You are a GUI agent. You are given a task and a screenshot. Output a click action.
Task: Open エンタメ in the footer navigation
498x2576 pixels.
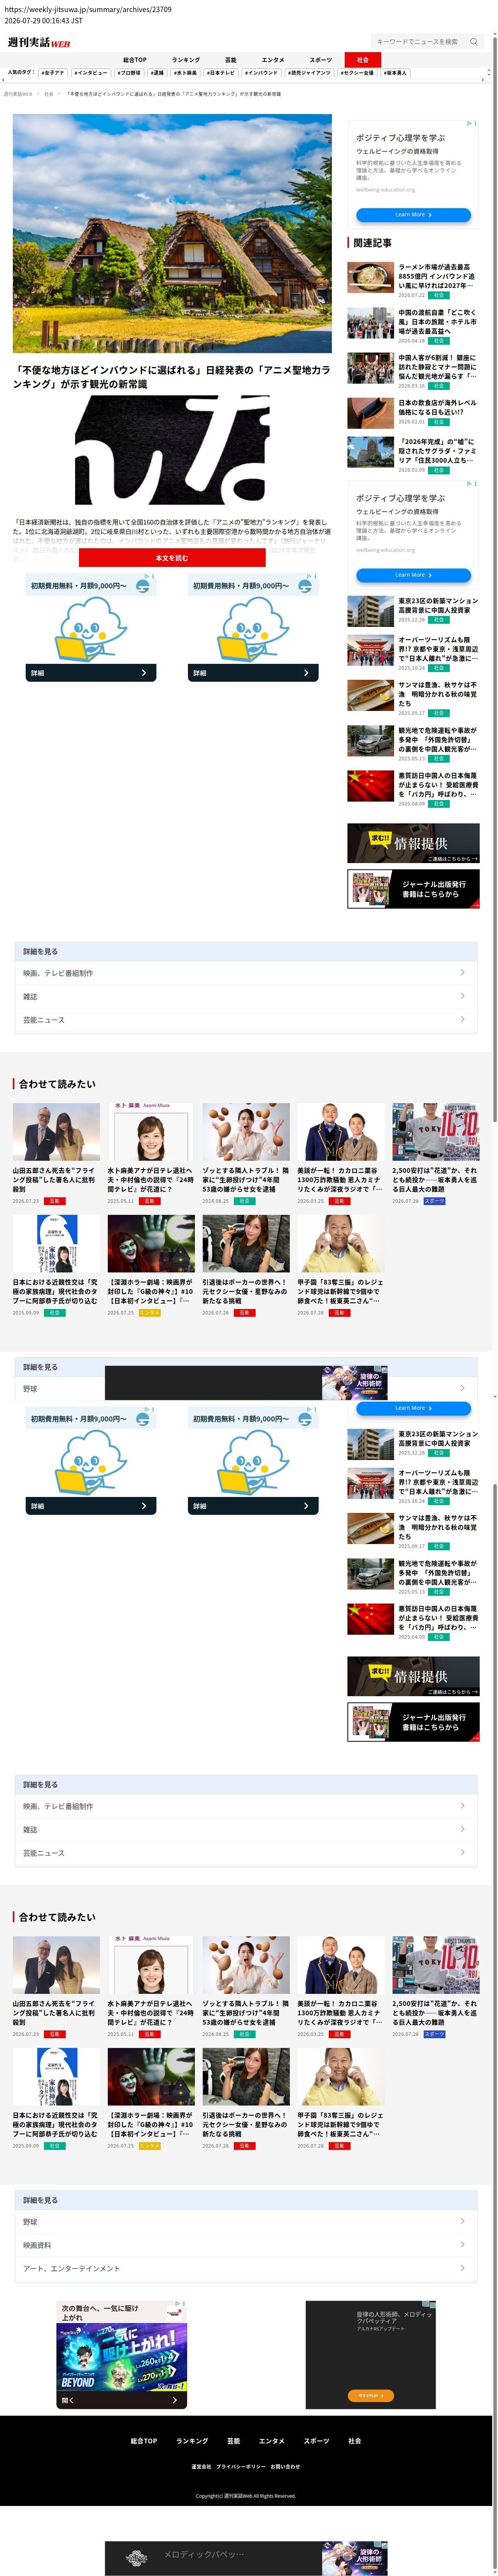(x=272, y=2441)
